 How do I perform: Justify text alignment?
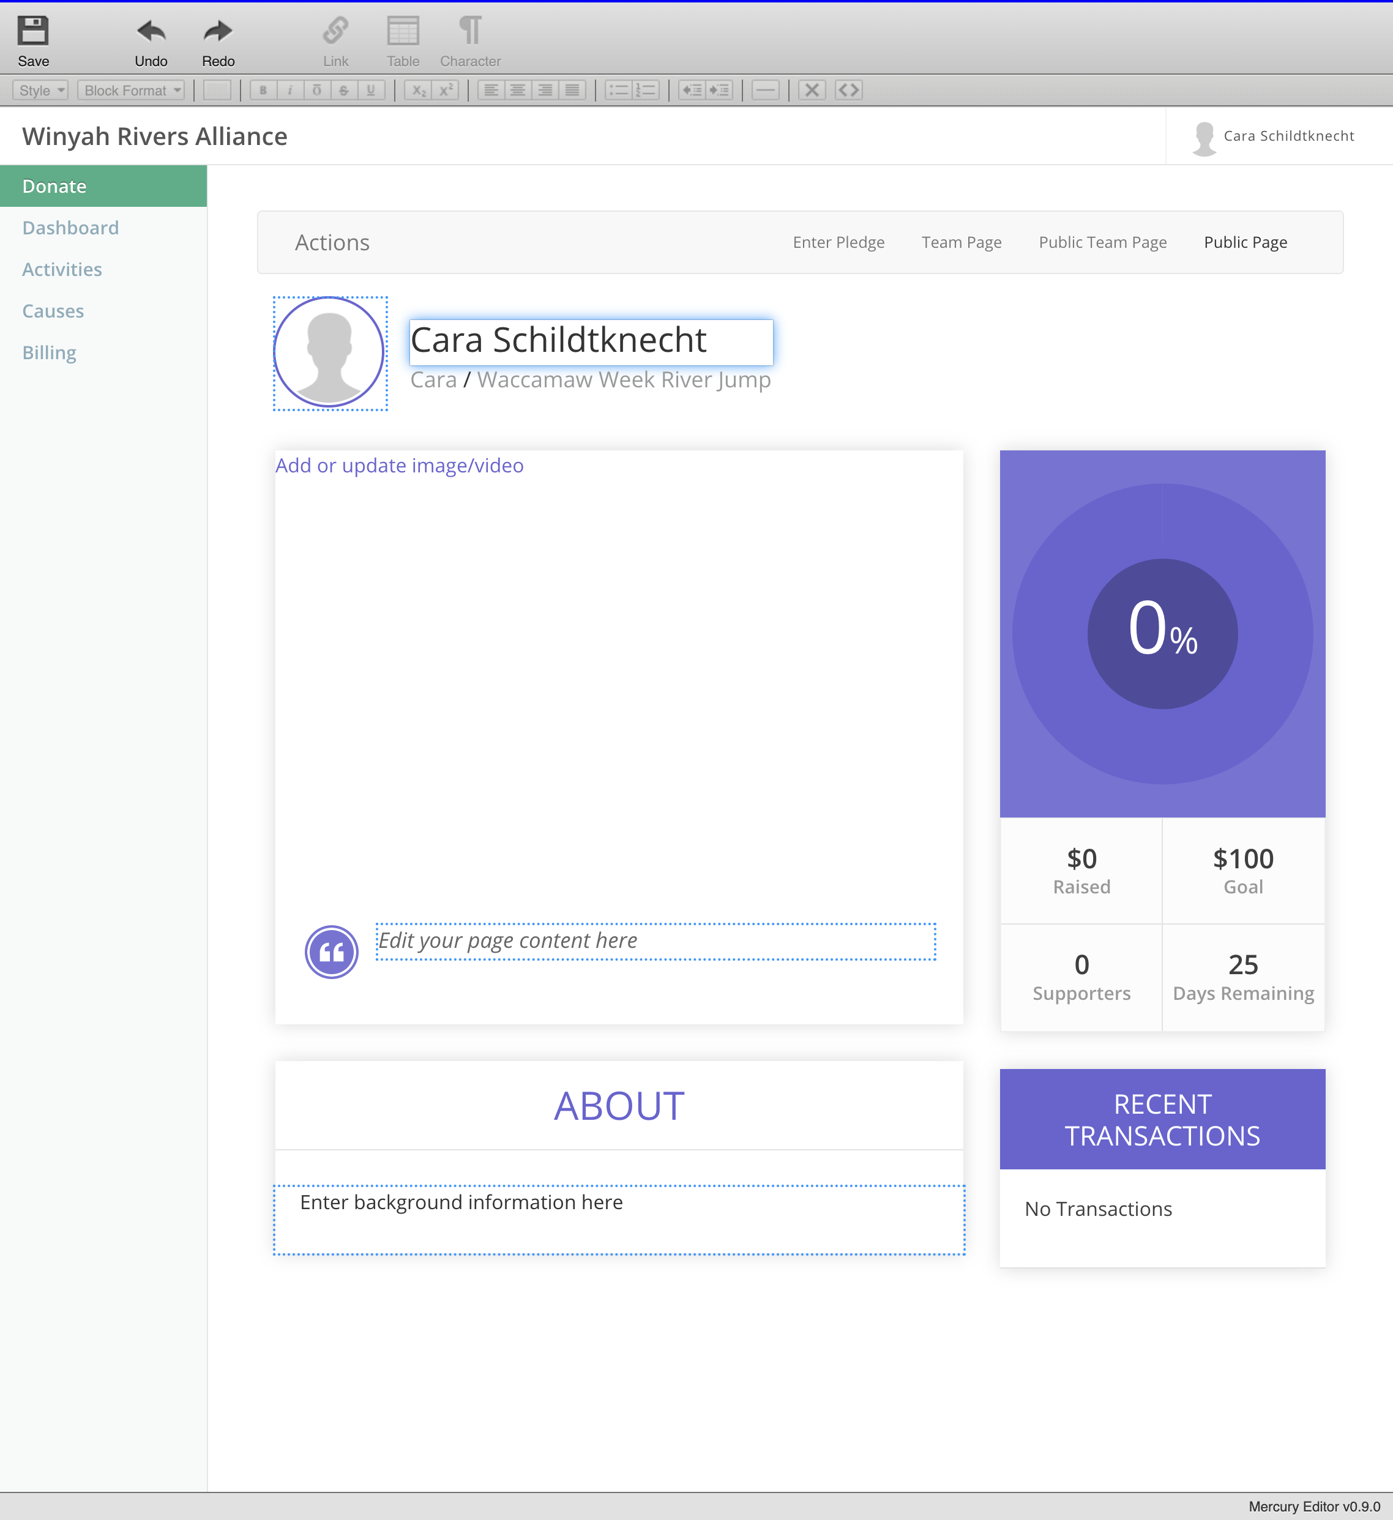coord(572,91)
